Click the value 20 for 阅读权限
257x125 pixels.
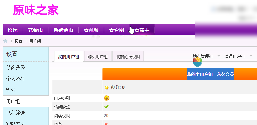[x=106, y=116]
